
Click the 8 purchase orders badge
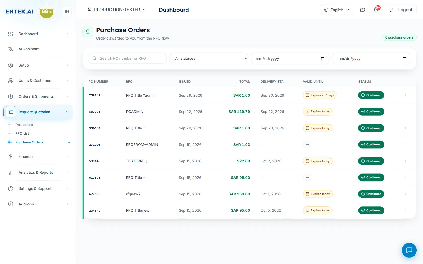(399, 37)
